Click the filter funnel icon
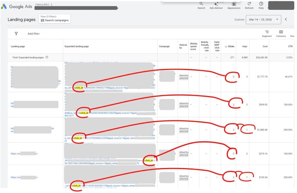The height and width of the screenshot is (193, 297). 16,34
